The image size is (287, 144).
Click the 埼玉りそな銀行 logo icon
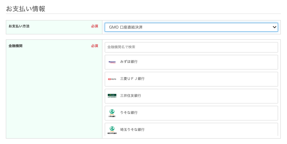pos(112,130)
